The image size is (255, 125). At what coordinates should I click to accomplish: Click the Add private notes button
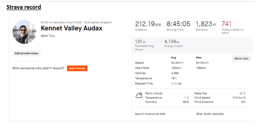26,53
